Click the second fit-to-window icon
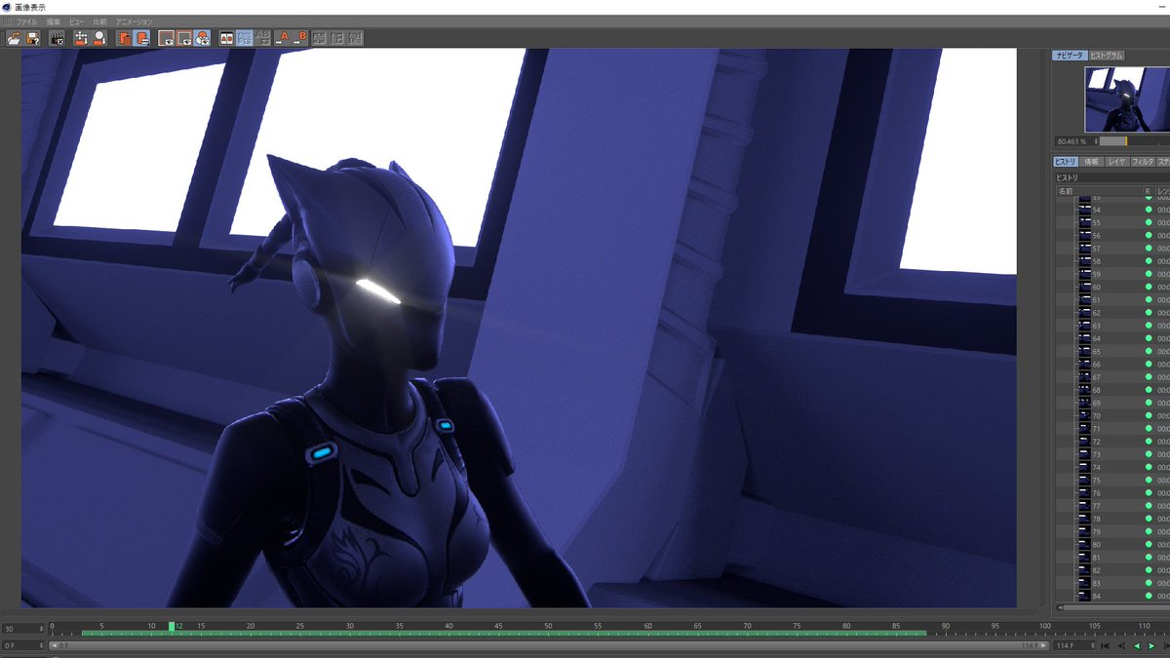1170x658 pixels. [183, 39]
